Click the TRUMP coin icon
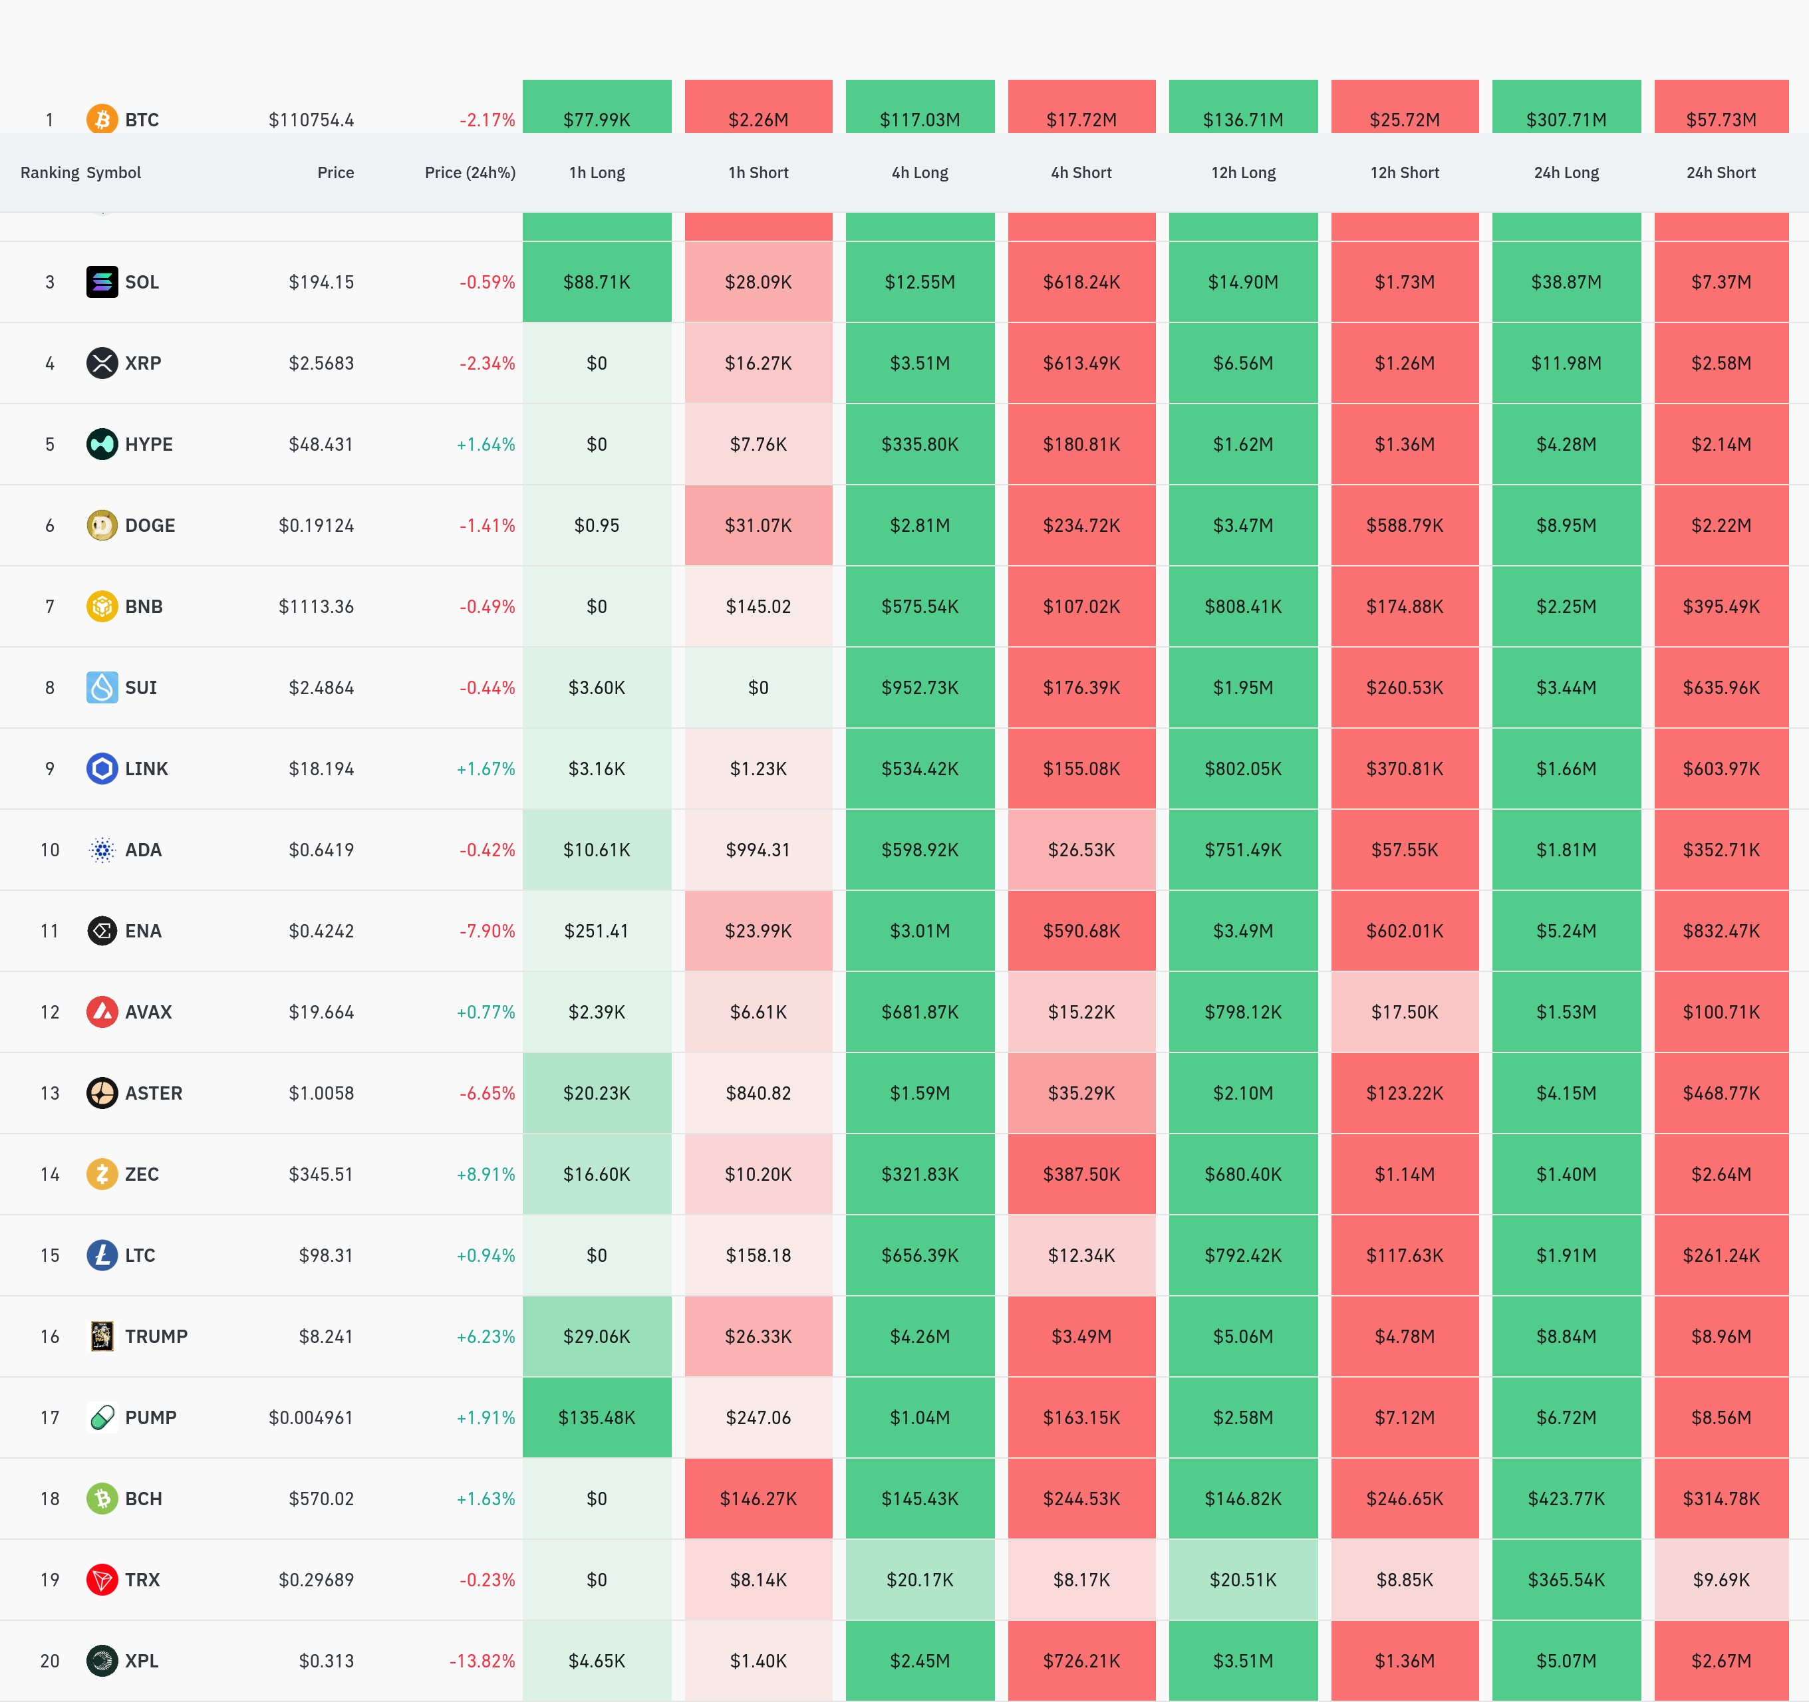Image resolution: width=1809 pixels, height=1702 pixels. pyautogui.click(x=102, y=1336)
